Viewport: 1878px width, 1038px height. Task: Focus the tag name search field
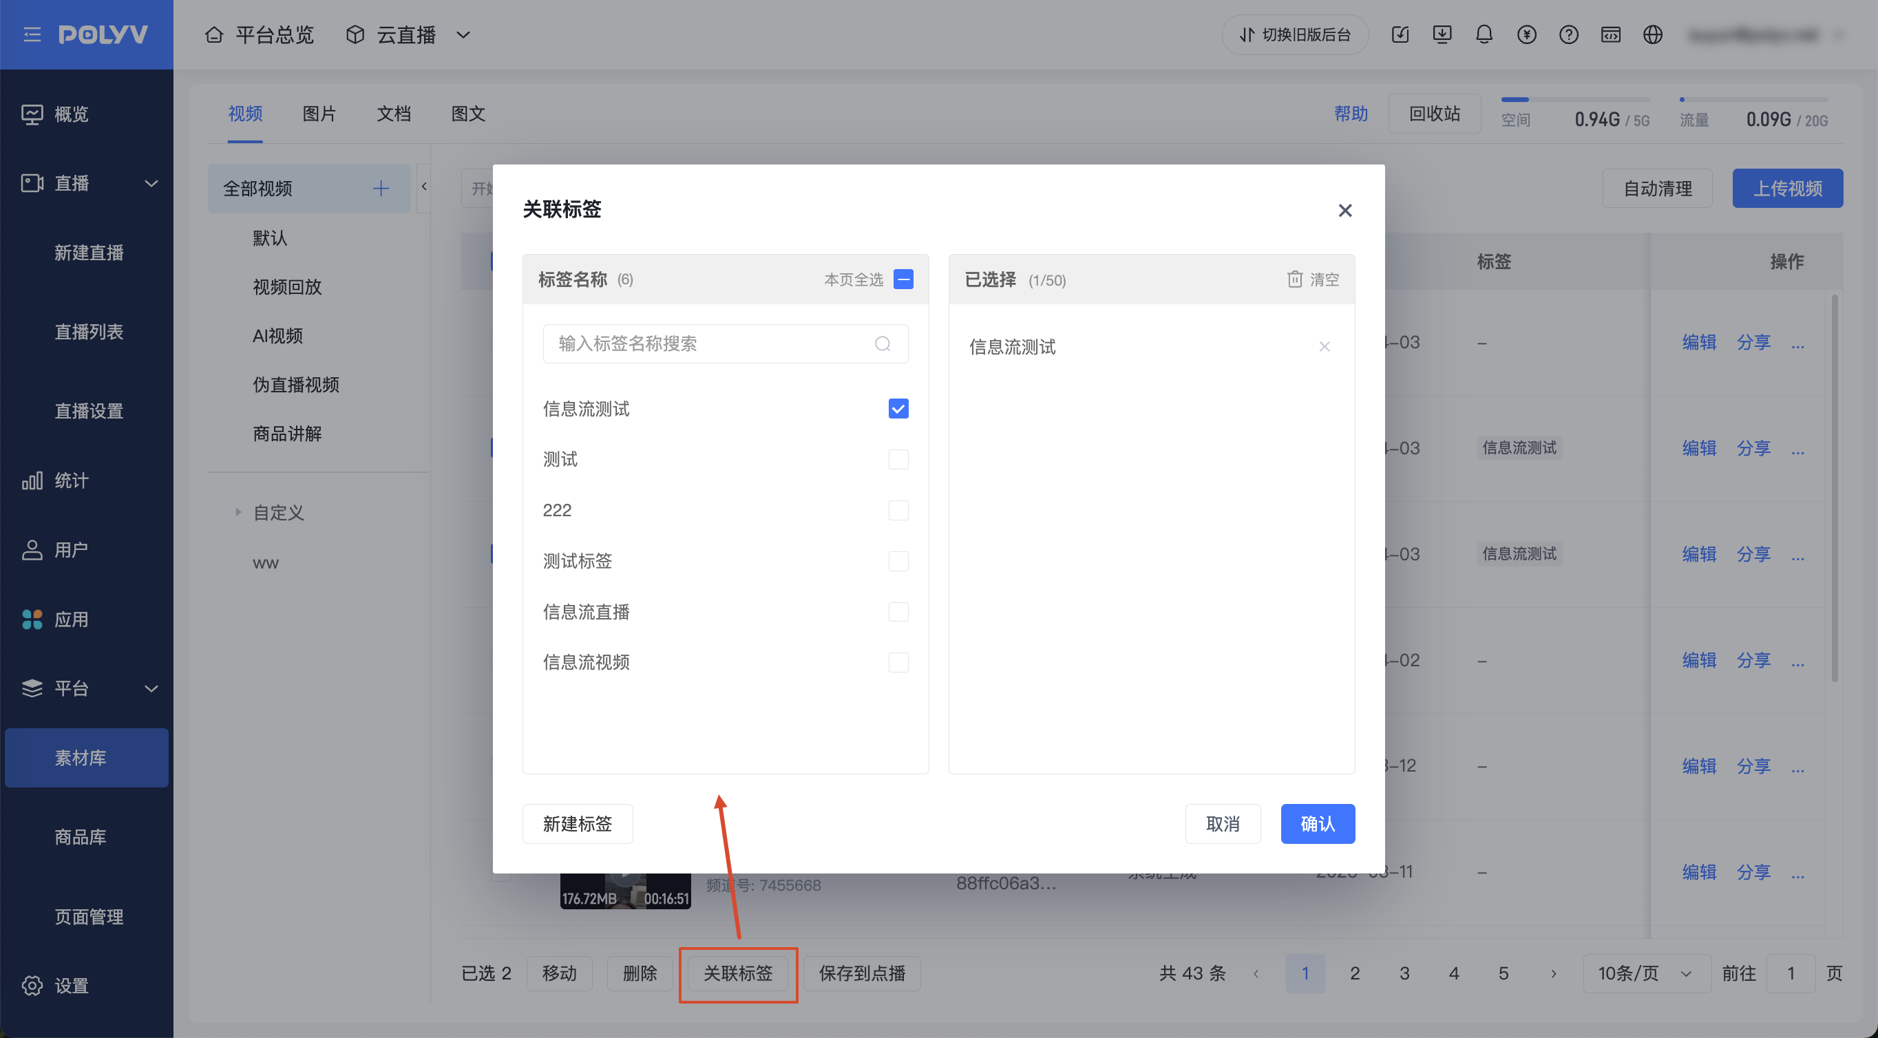pyautogui.click(x=726, y=343)
